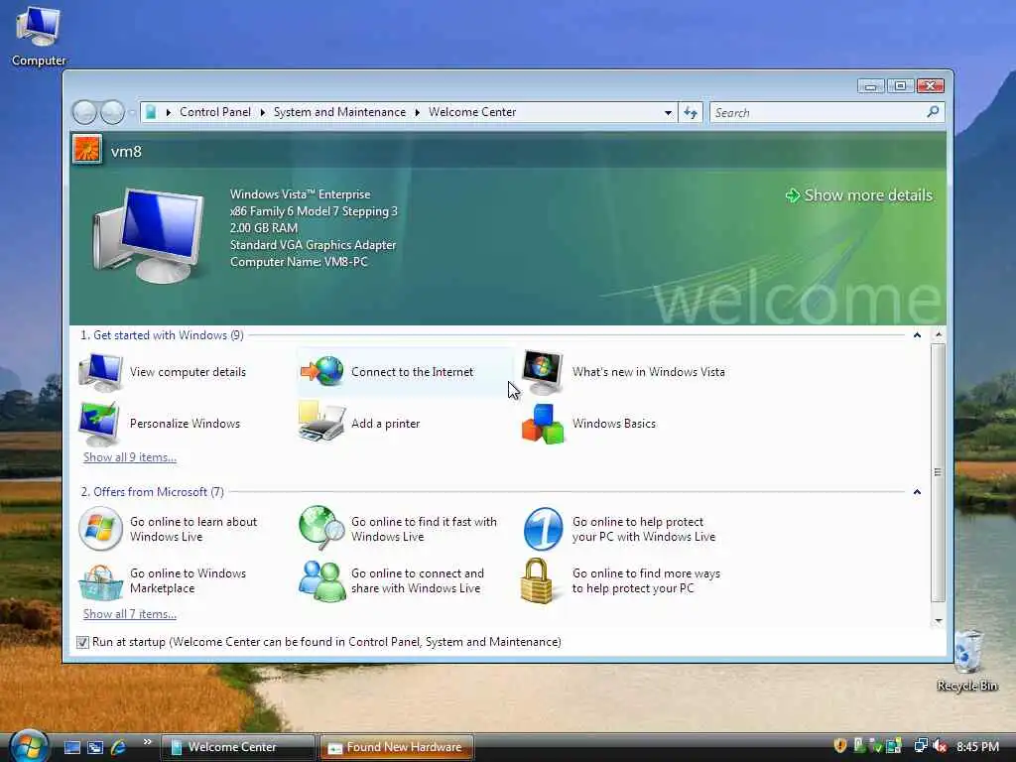Launch Internet Explorer from Quick Launch
Image resolution: width=1016 pixels, height=762 pixels.
pyautogui.click(x=118, y=747)
